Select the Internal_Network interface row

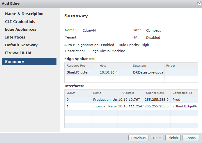coord(105,106)
